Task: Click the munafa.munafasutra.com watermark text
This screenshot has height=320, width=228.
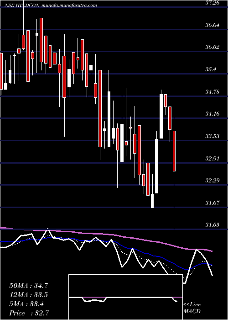Action: (69, 5)
